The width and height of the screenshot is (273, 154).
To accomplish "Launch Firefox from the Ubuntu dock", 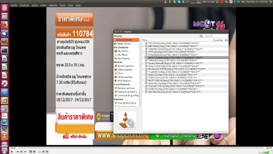I will tap(5, 25).
